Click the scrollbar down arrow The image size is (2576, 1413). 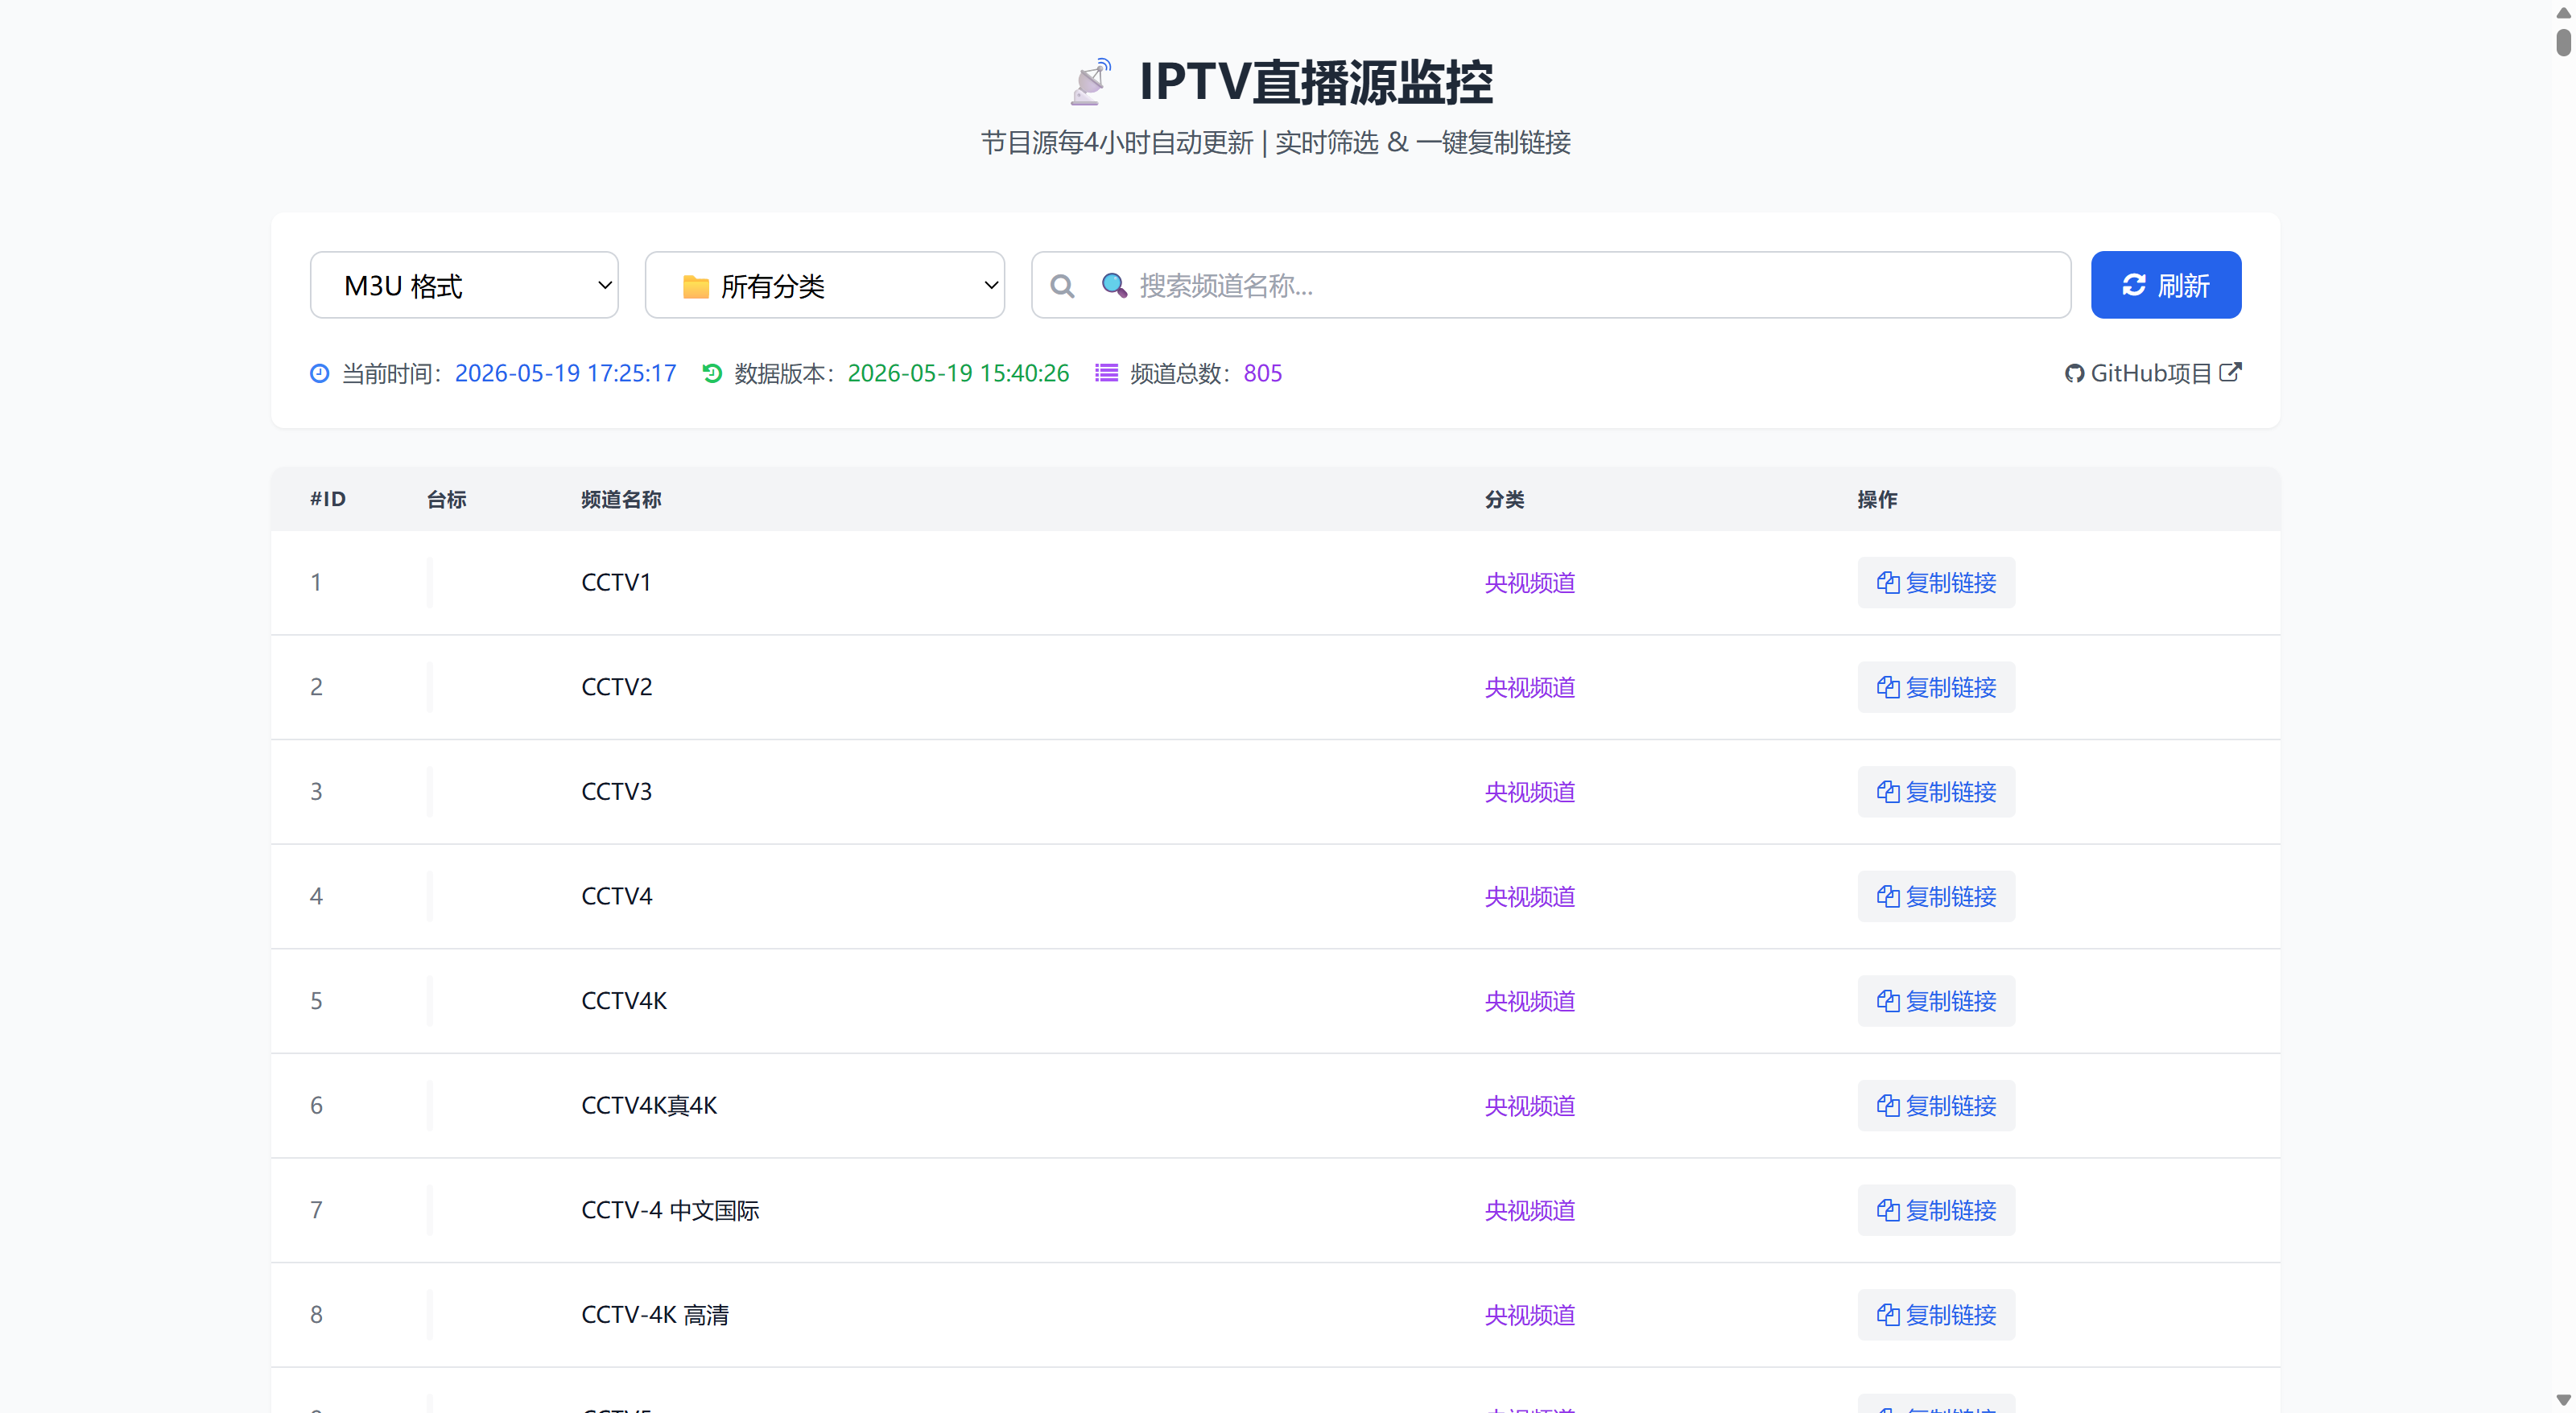(x=2563, y=1400)
